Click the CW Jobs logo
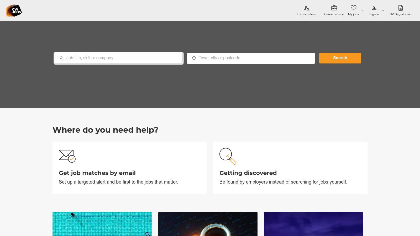 pos(14,10)
